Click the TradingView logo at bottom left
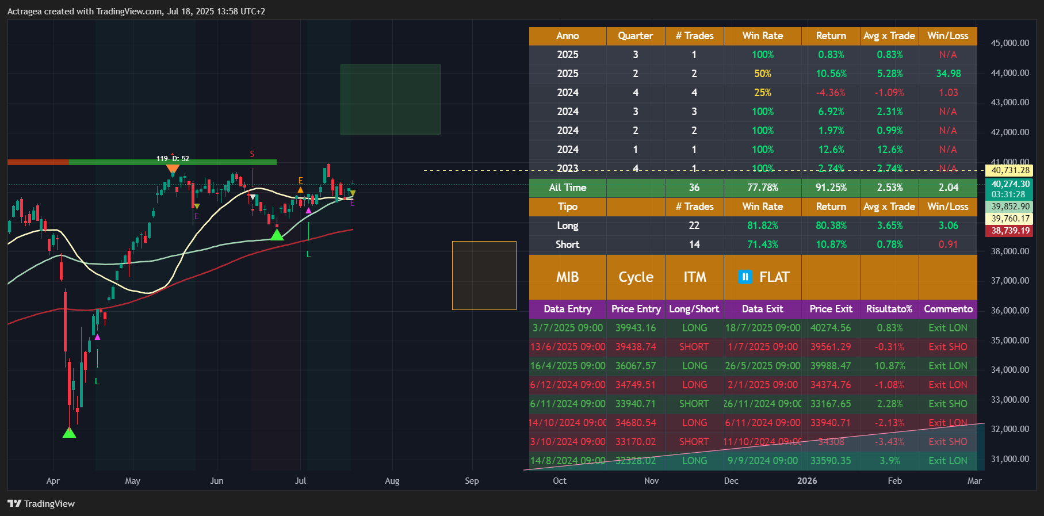Viewport: 1044px width, 516px height. (x=41, y=503)
